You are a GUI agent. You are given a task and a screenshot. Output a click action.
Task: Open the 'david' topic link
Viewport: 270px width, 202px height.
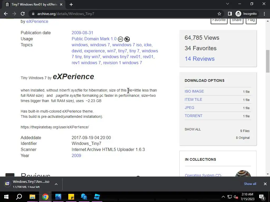(x=77, y=51)
